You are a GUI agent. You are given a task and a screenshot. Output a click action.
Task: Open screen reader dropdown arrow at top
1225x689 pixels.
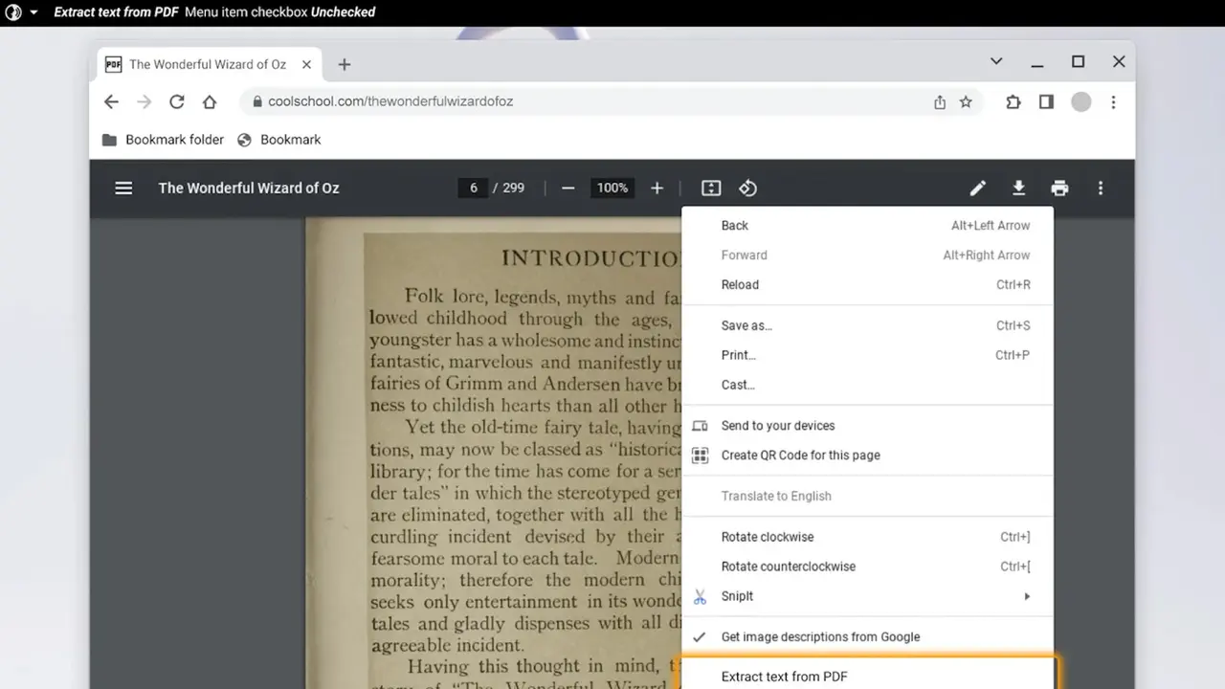[34, 12]
